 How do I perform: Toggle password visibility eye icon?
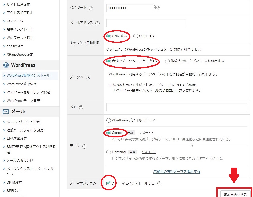click(x=157, y=7)
